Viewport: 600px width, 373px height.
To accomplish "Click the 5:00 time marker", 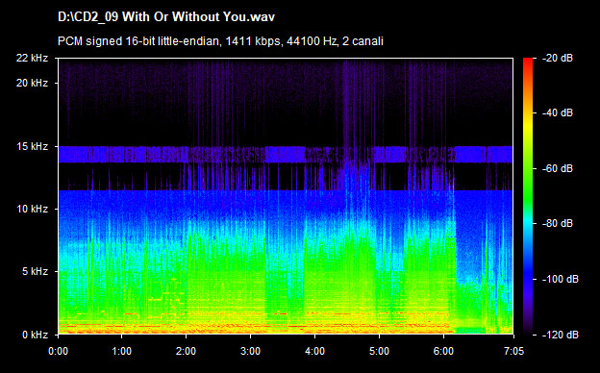I will [379, 351].
